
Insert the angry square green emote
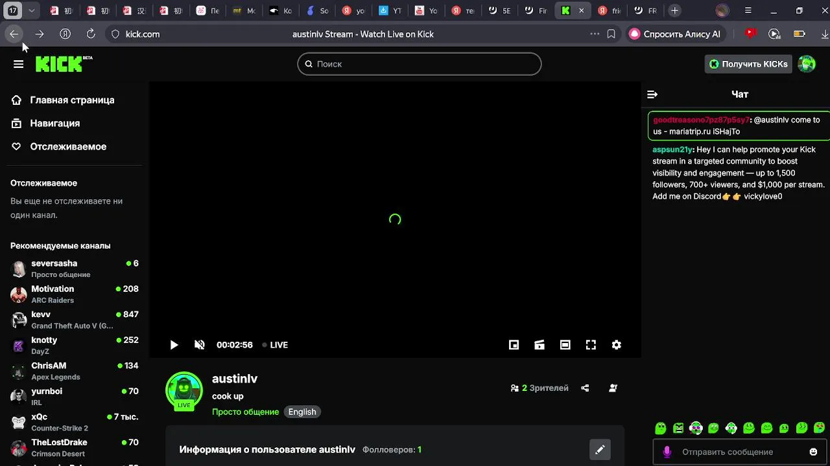[x=678, y=428]
